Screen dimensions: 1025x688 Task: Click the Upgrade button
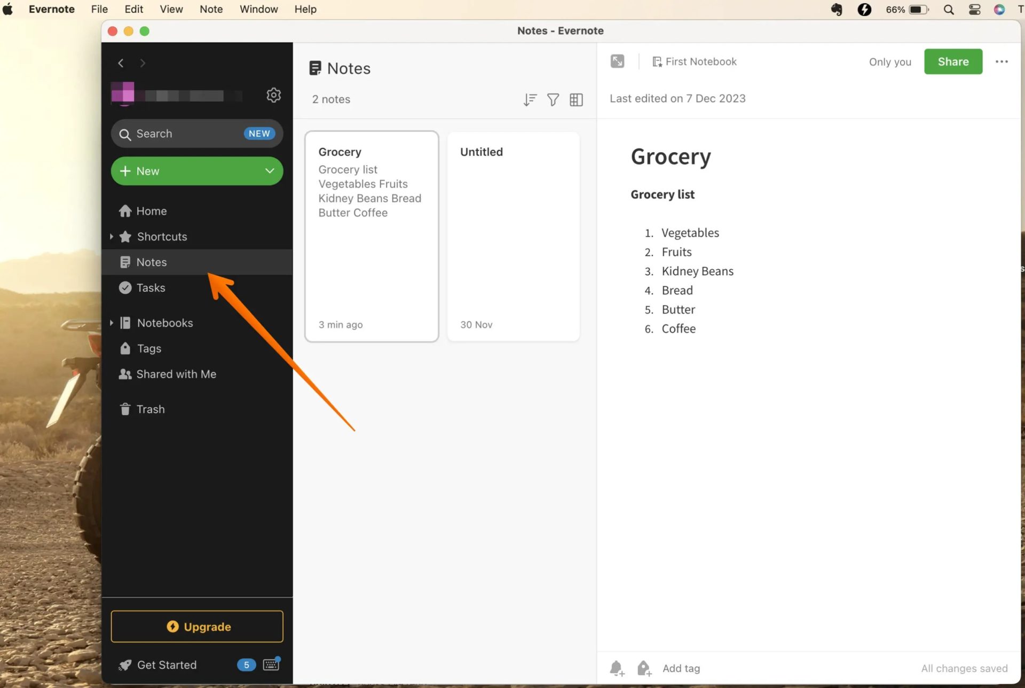pos(196,626)
